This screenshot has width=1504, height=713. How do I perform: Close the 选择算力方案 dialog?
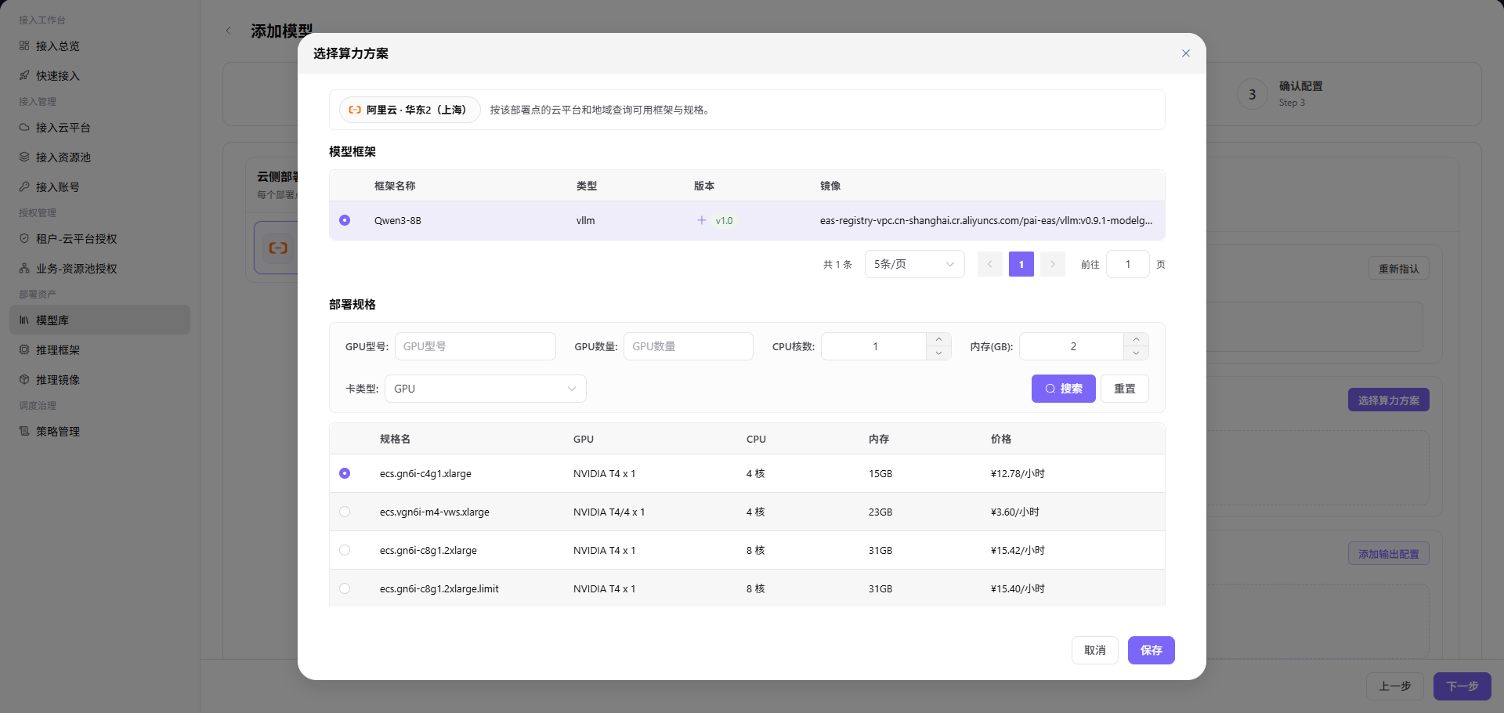coord(1185,53)
